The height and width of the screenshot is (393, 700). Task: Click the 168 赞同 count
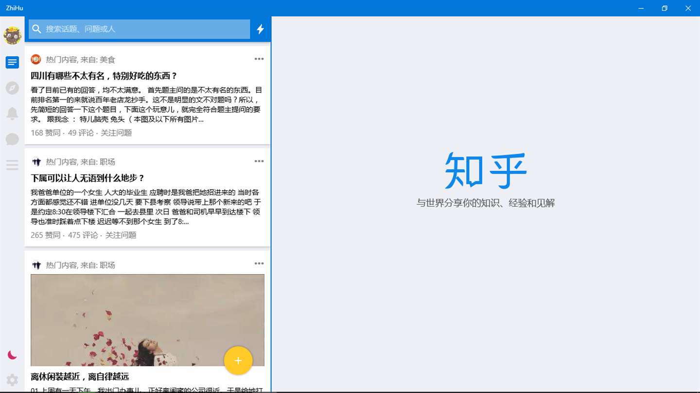click(x=46, y=133)
